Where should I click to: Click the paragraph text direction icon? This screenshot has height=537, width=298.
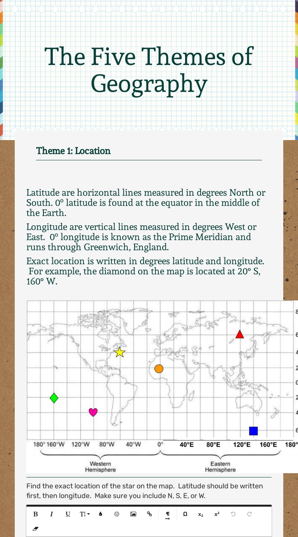pyautogui.click(x=168, y=515)
